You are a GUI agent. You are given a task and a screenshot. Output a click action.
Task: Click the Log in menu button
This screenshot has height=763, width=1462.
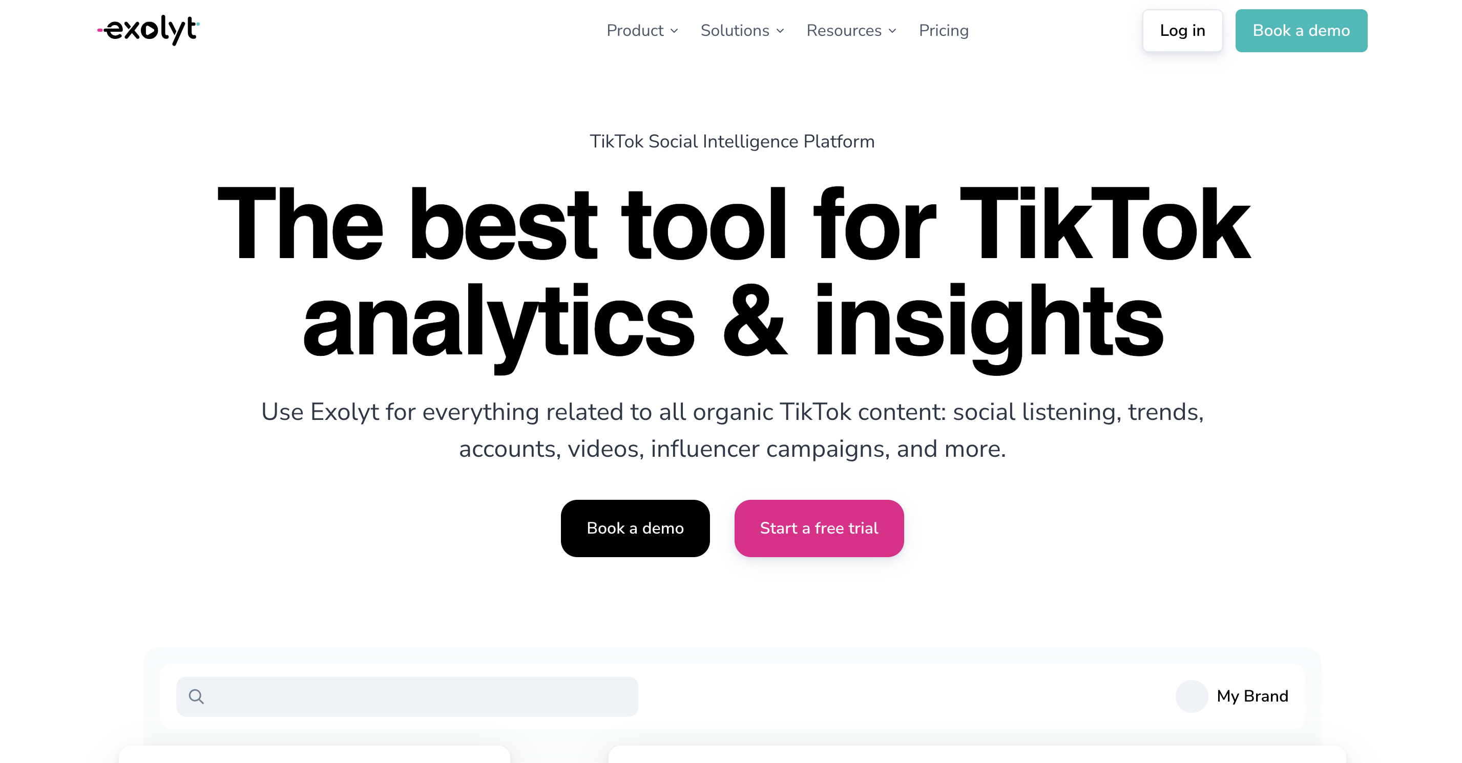pos(1184,31)
